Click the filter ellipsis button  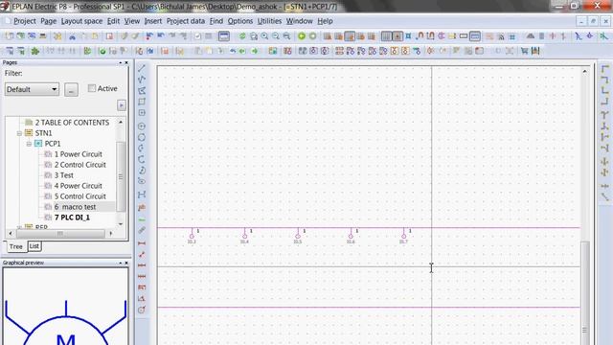(71, 89)
